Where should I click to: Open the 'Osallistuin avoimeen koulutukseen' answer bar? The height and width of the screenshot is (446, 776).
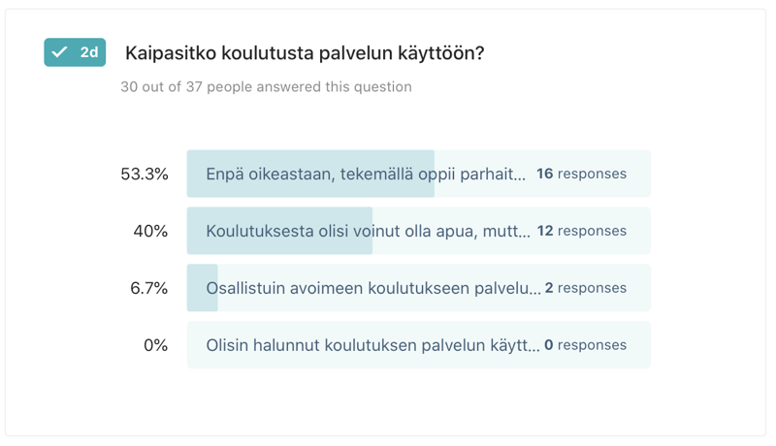(419, 288)
